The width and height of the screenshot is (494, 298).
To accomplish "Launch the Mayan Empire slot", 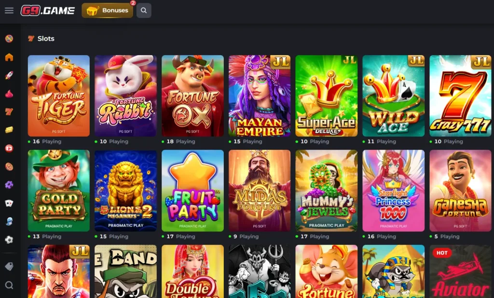I will coord(260,96).
